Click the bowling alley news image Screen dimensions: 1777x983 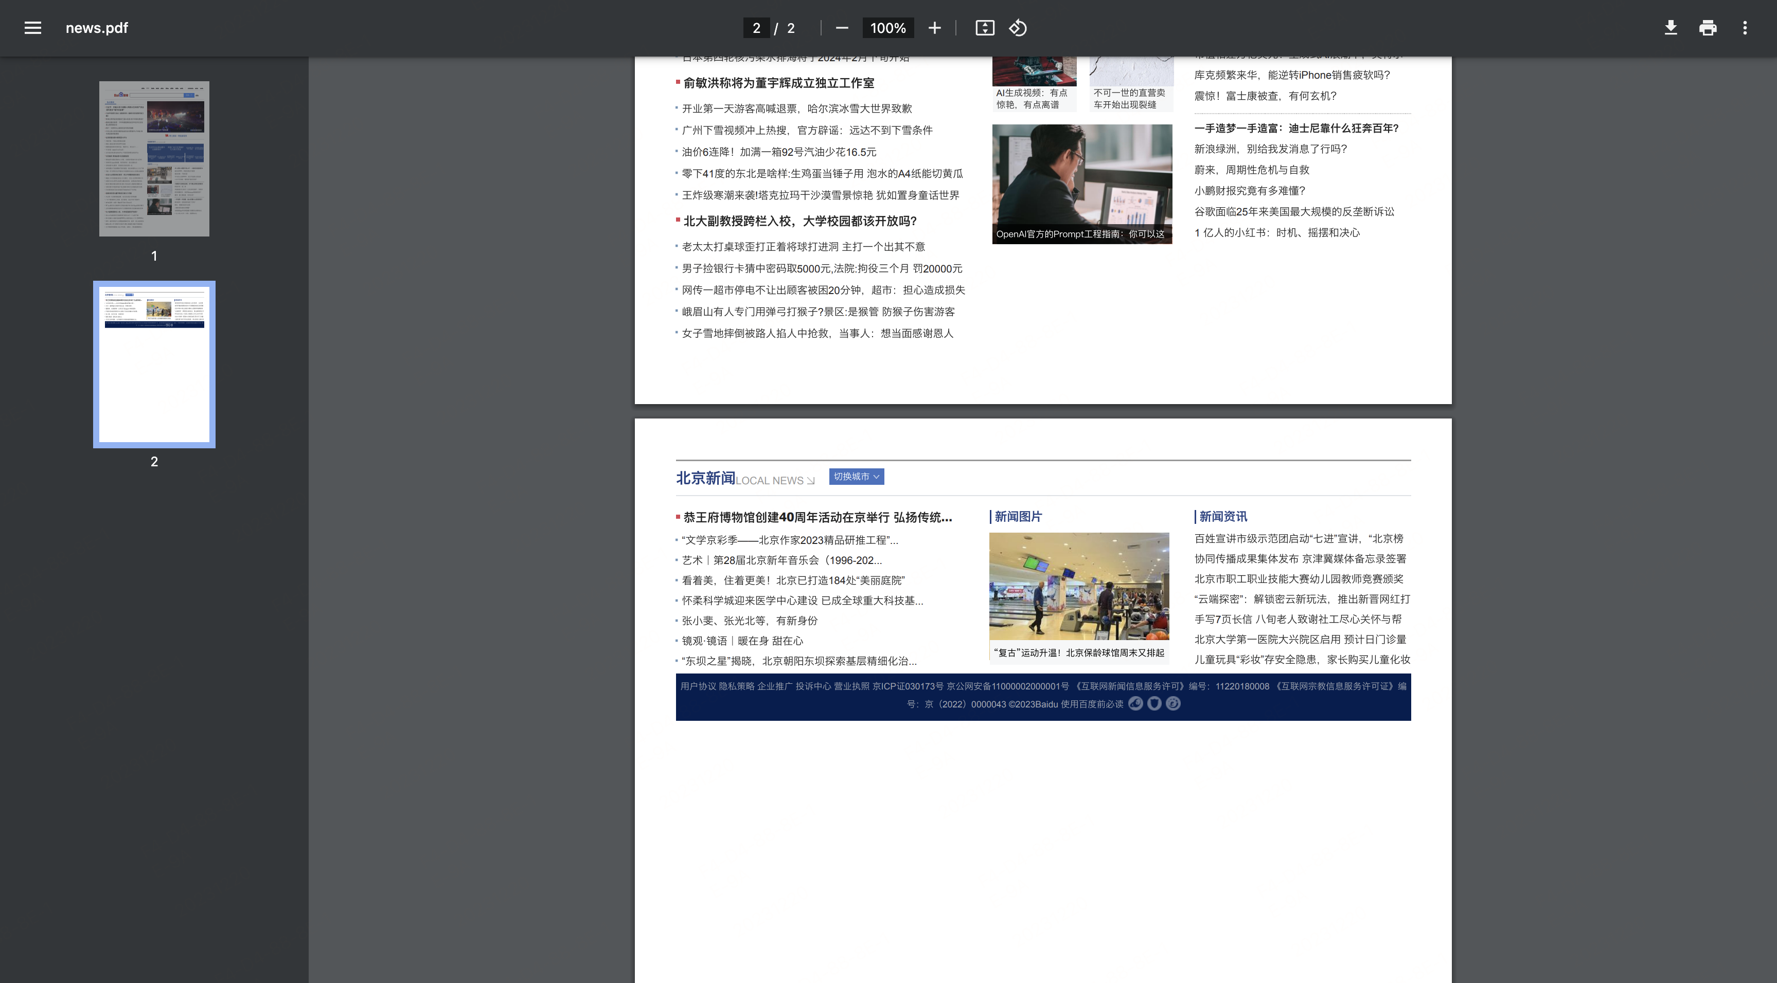tap(1079, 586)
